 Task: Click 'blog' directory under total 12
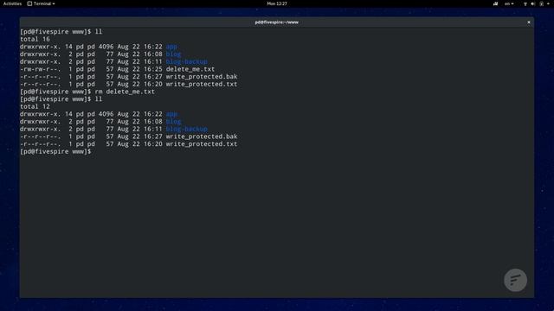(173, 122)
